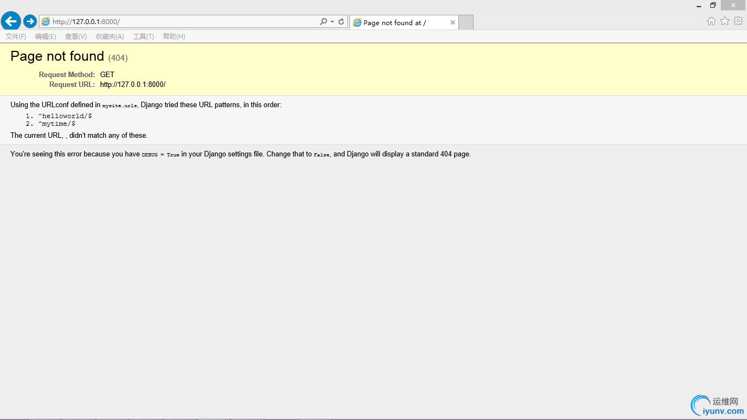Click the ^helloworld/$ URL pattern
This screenshot has width=747, height=420.
(65, 116)
